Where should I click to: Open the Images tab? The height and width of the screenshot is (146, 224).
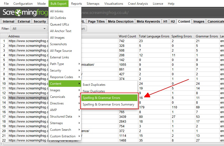[x=199, y=22]
